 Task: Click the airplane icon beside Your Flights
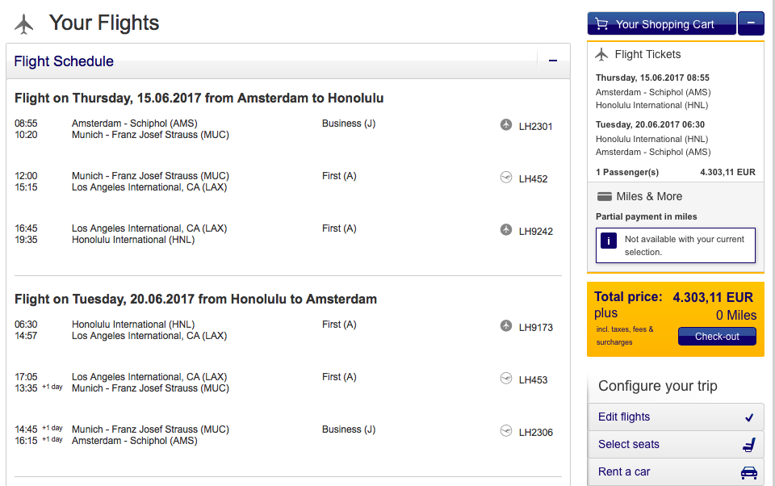coord(24,24)
